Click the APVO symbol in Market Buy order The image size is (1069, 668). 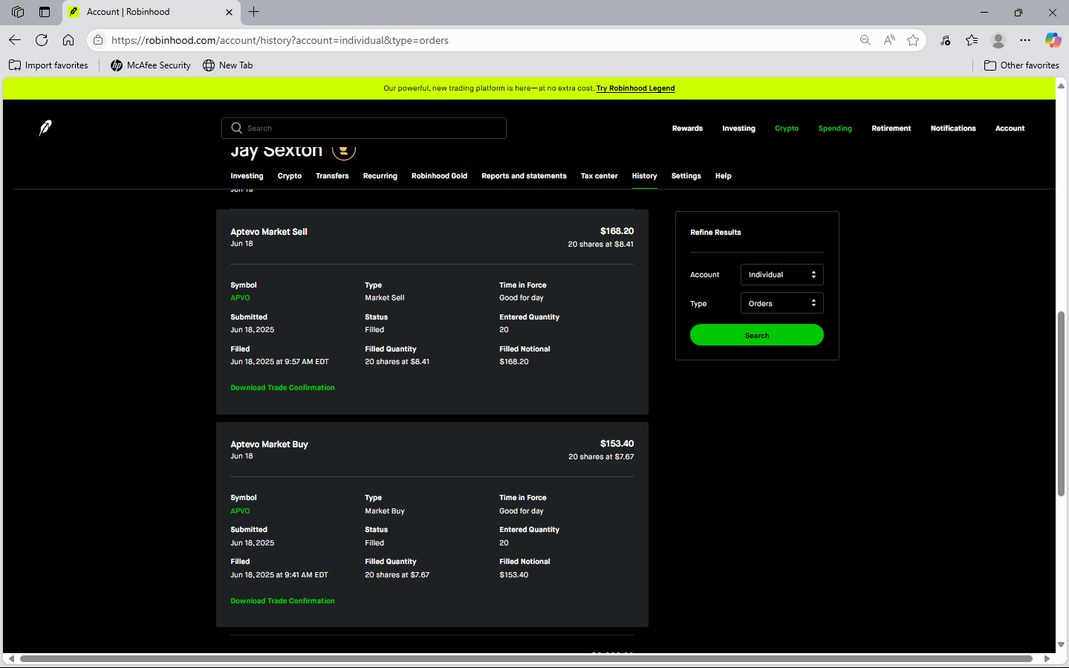pyautogui.click(x=240, y=511)
